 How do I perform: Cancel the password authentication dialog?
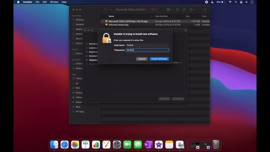(142, 59)
